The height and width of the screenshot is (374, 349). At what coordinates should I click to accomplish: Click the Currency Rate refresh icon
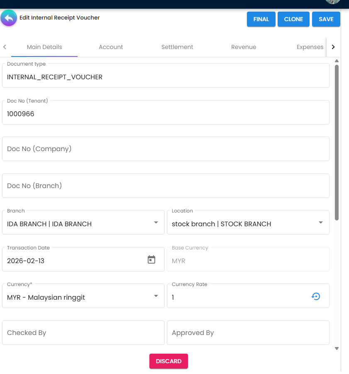point(316,296)
